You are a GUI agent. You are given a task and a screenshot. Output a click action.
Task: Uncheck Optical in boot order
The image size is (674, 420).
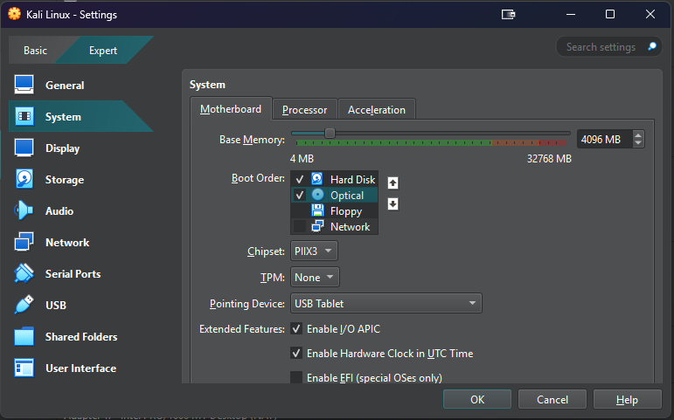[299, 195]
